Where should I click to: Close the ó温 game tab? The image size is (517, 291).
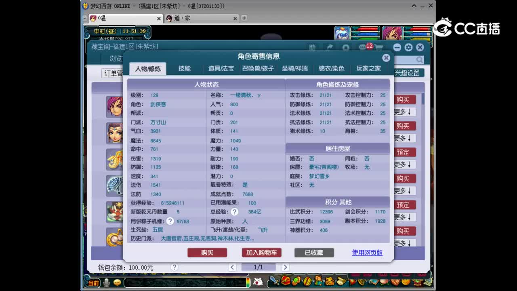159,18
